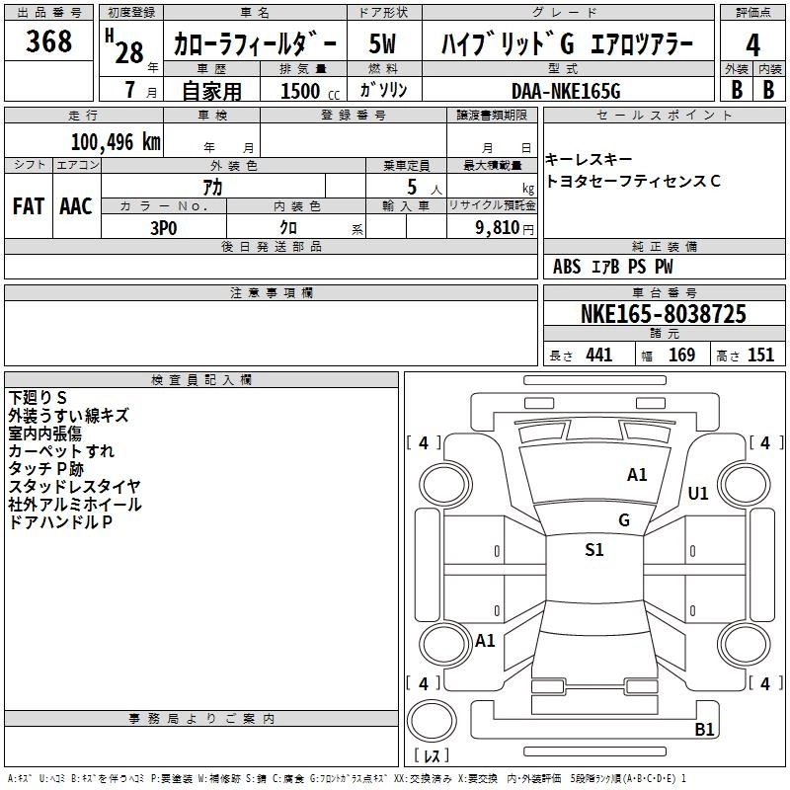
Task: Click the spare tire circle labeled レス
Action: point(432,731)
